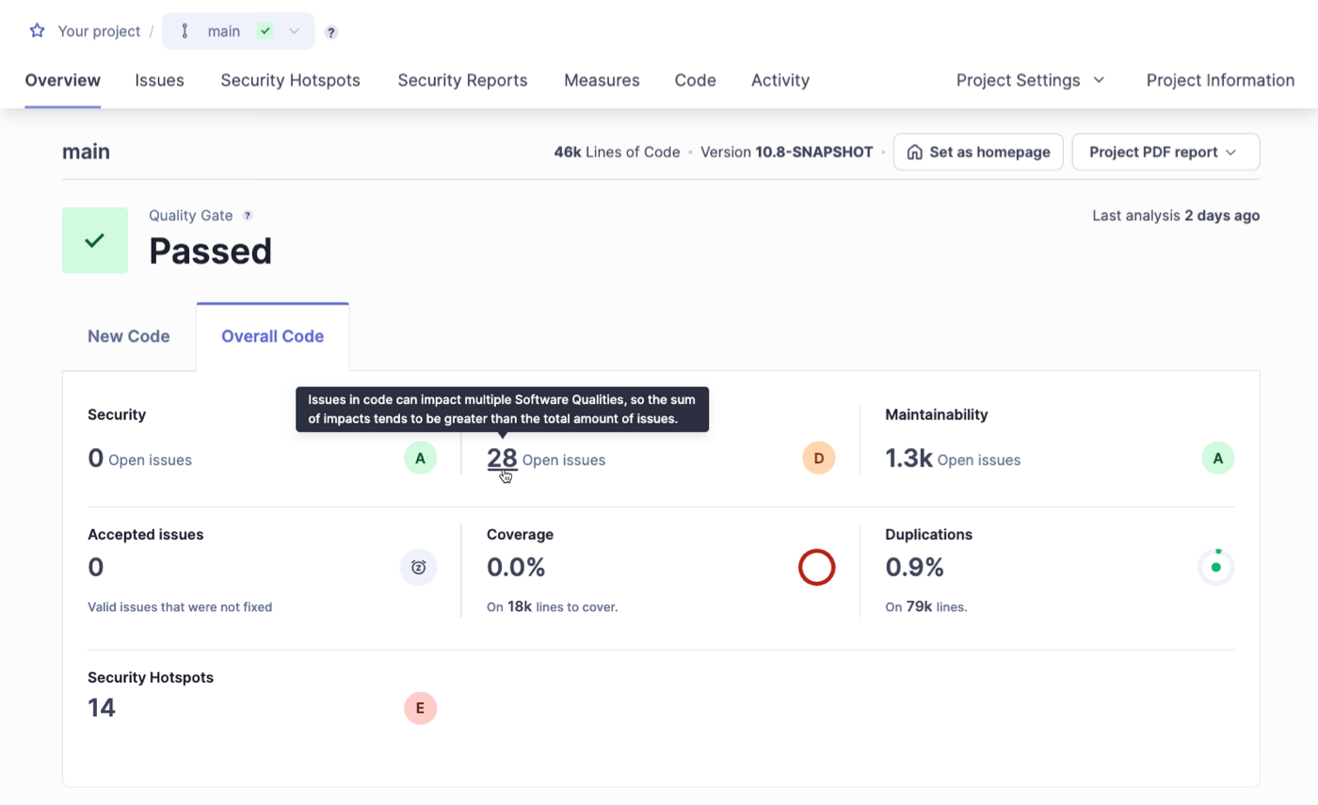Click the D rating badge next to open issues
The width and height of the screenshot is (1318, 805).
coord(817,458)
